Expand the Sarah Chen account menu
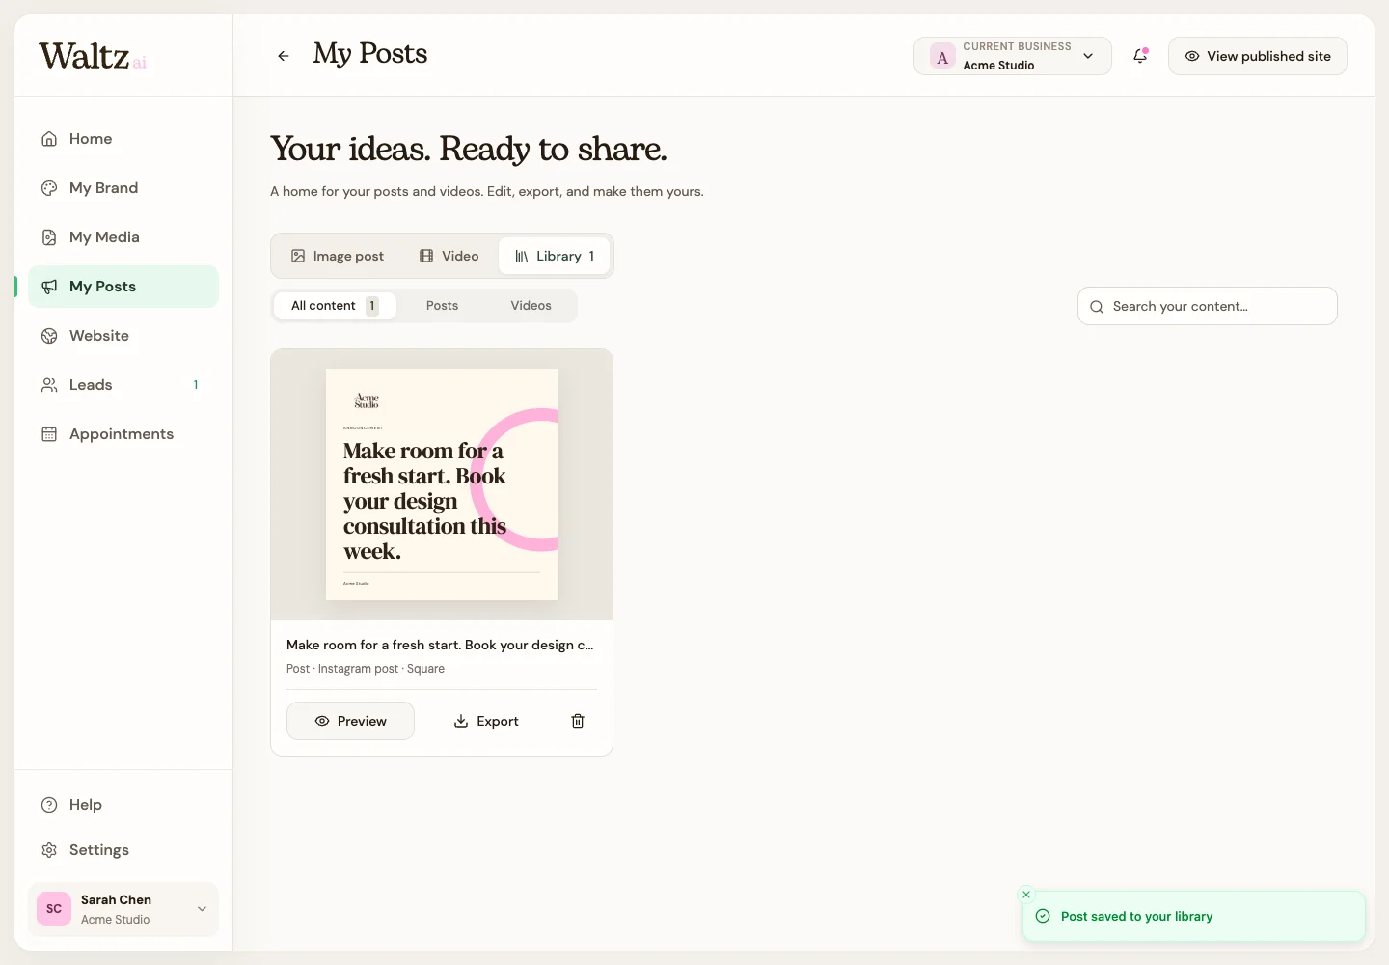 point(123,909)
